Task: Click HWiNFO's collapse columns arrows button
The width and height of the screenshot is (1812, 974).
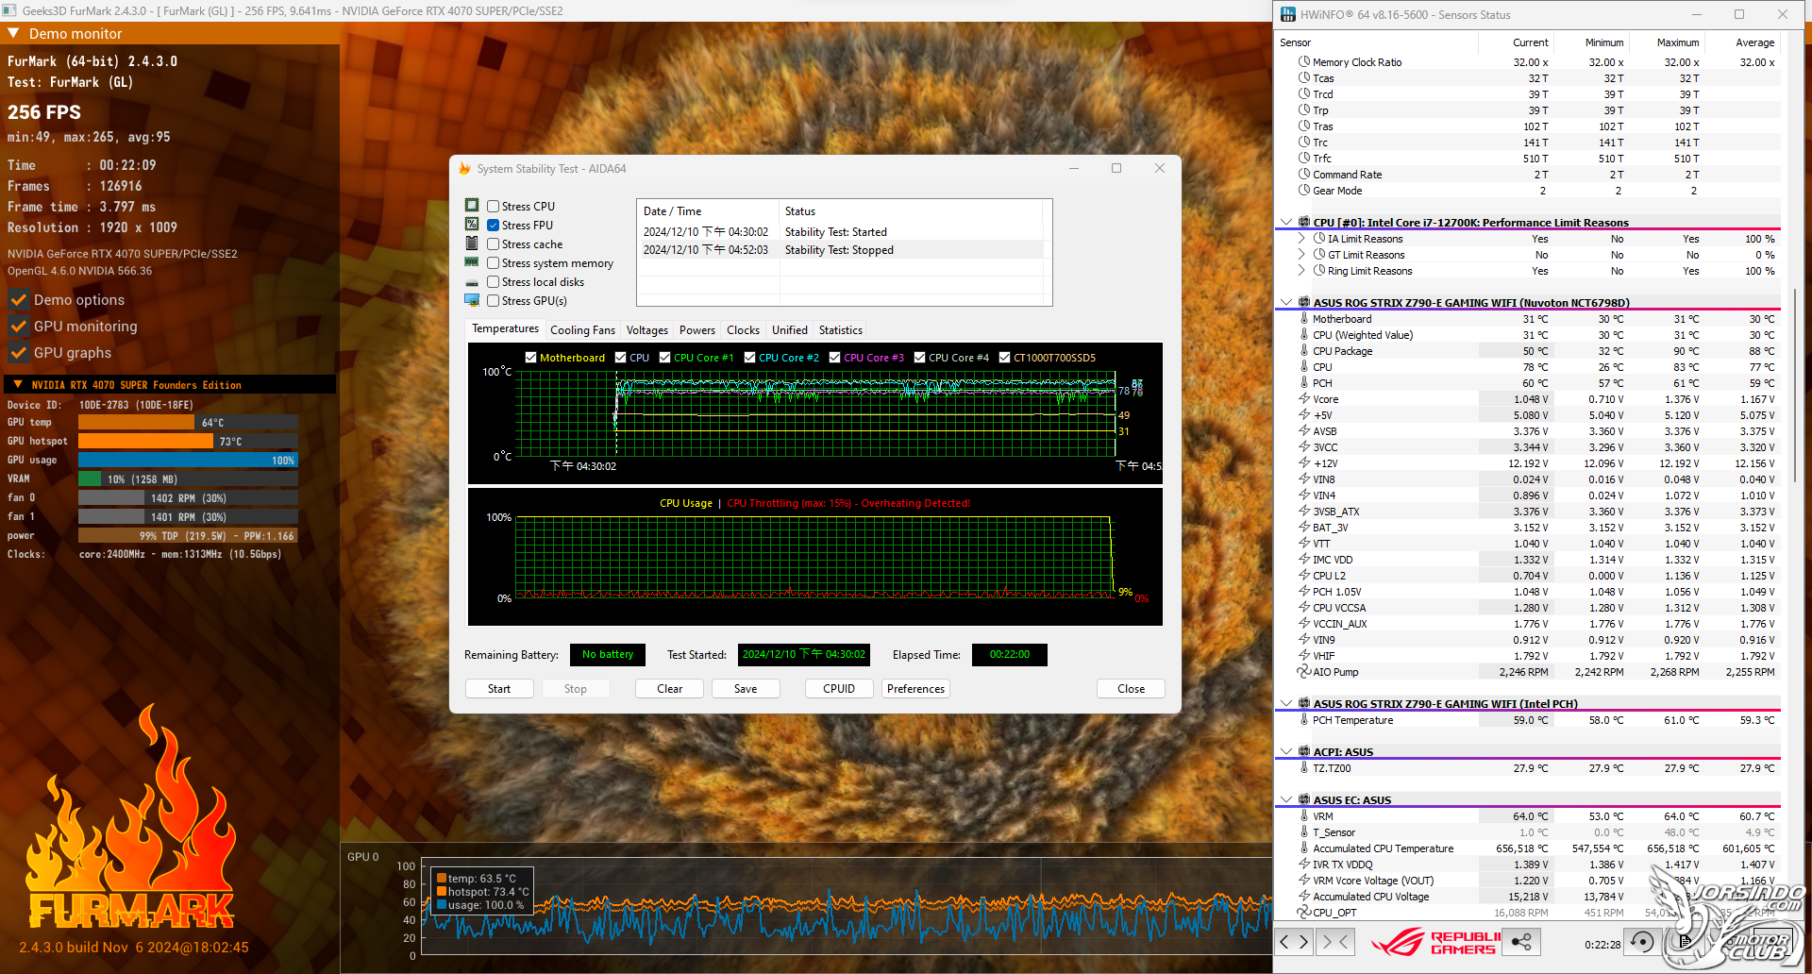Action: coord(1335,942)
